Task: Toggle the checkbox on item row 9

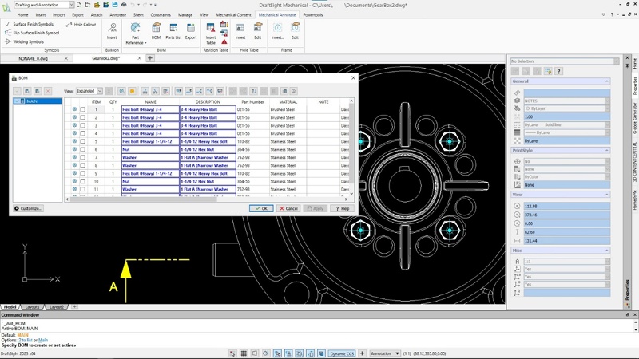Action: [x=82, y=173]
